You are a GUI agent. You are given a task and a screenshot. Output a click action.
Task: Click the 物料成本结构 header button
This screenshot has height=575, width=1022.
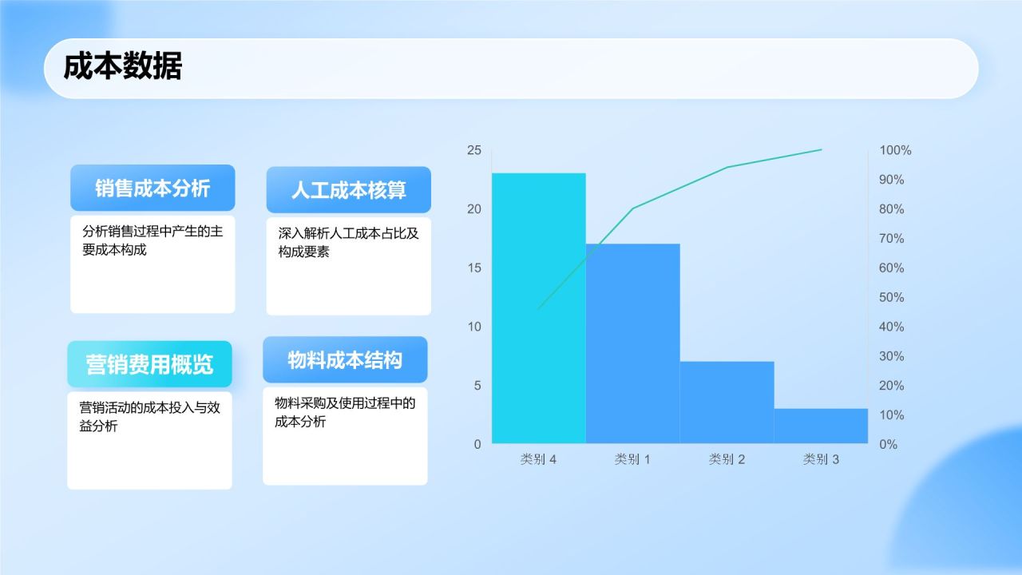click(x=345, y=360)
